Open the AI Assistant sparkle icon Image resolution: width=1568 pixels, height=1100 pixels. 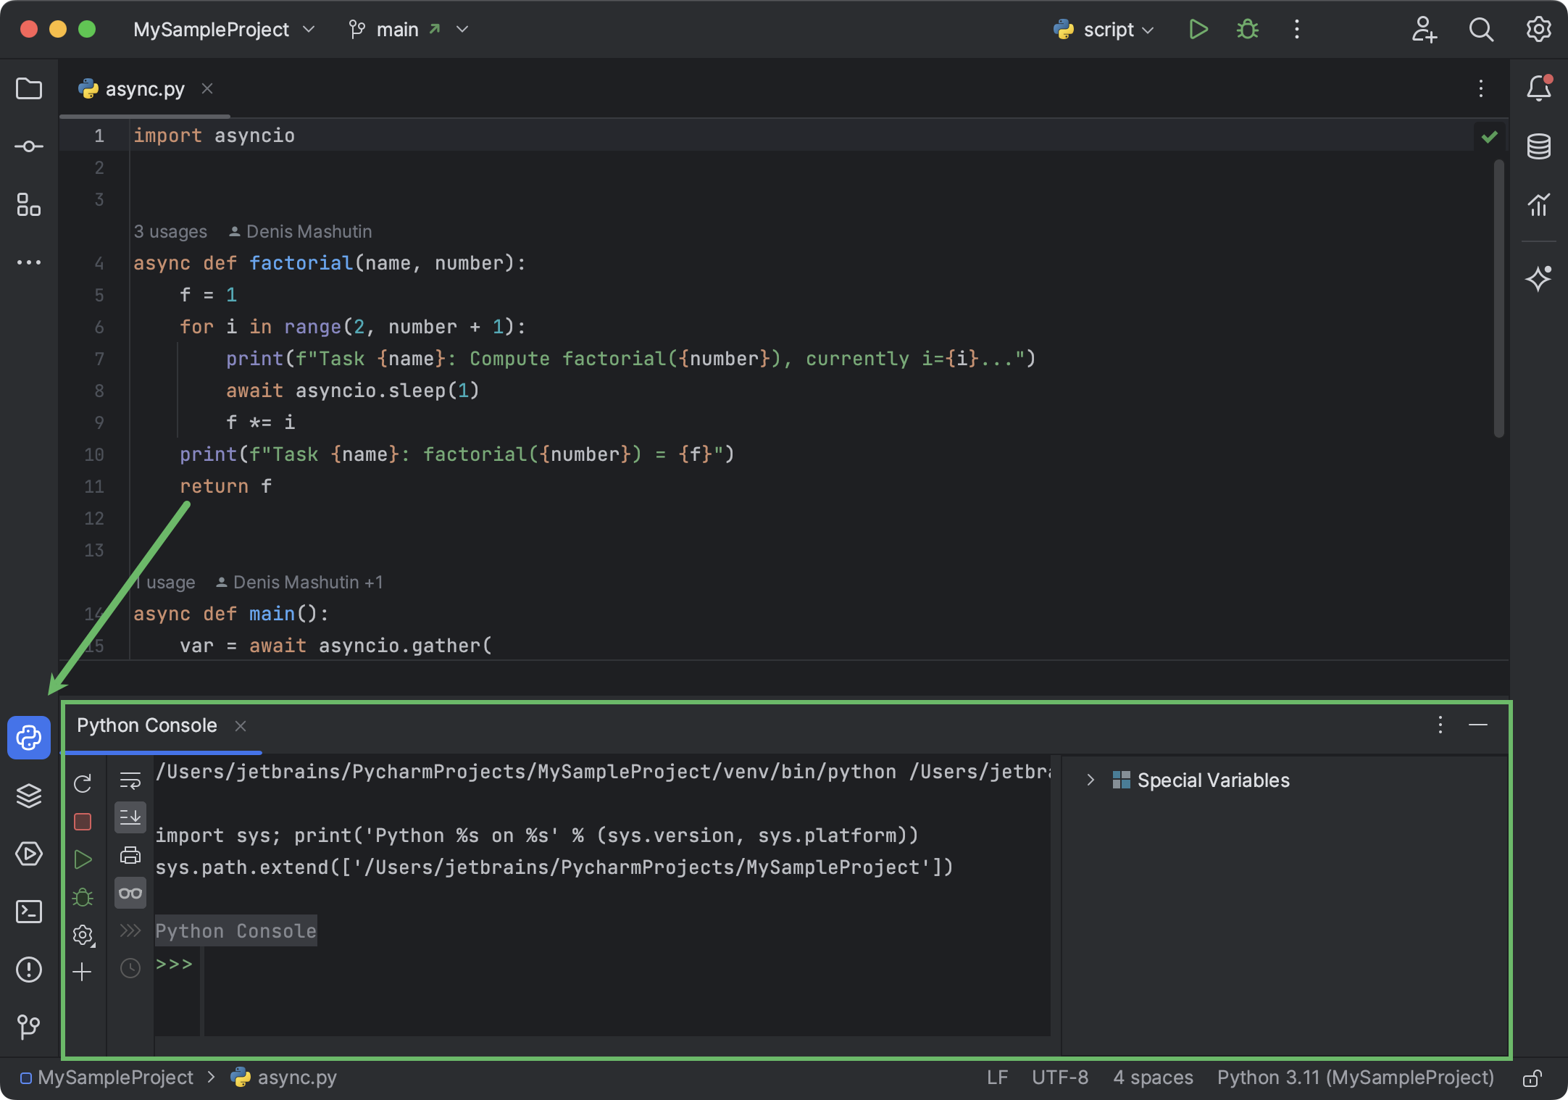[x=1539, y=278]
